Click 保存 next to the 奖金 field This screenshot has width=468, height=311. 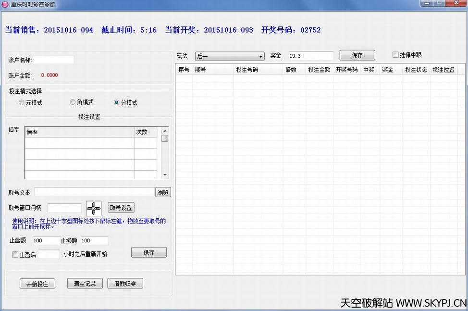click(357, 55)
